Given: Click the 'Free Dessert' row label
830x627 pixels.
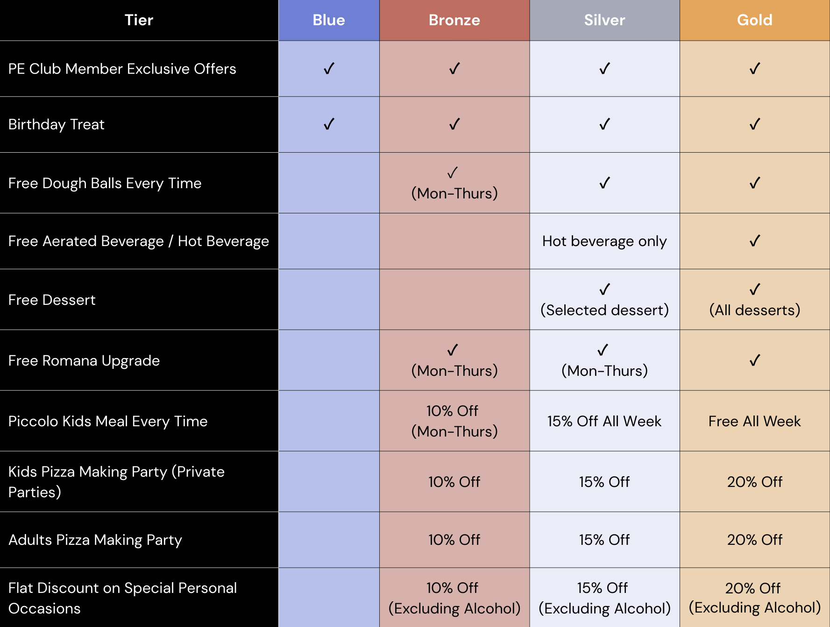Looking at the screenshot, I should click(x=52, y=300).
